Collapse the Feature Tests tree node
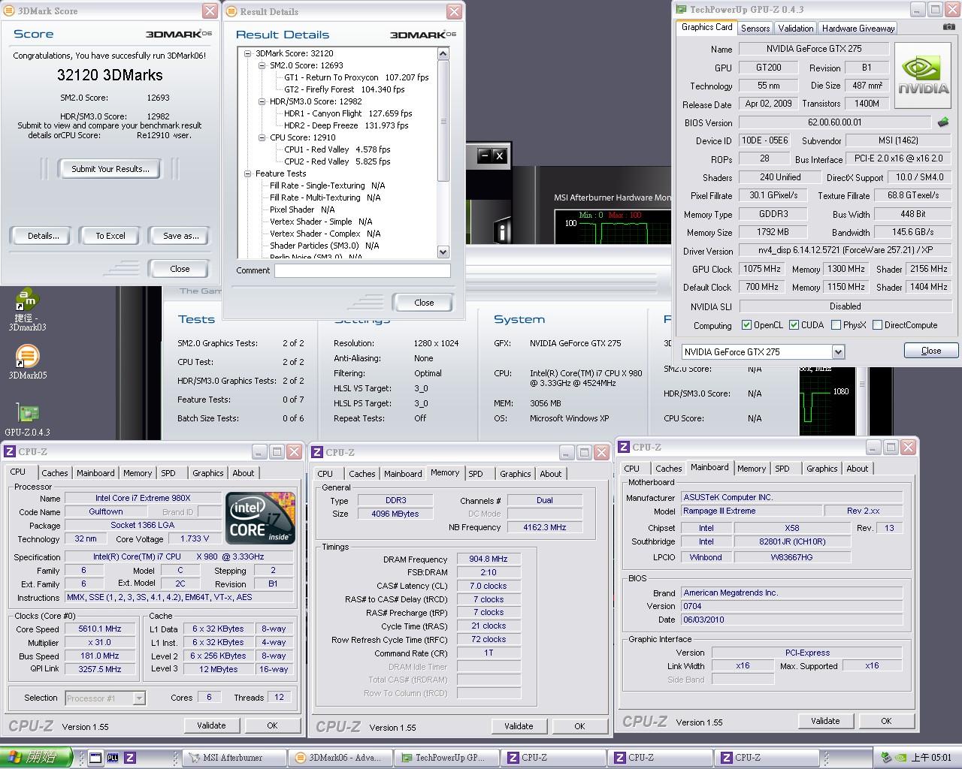Viewport: 962px width, 769px height. (248, 173)
